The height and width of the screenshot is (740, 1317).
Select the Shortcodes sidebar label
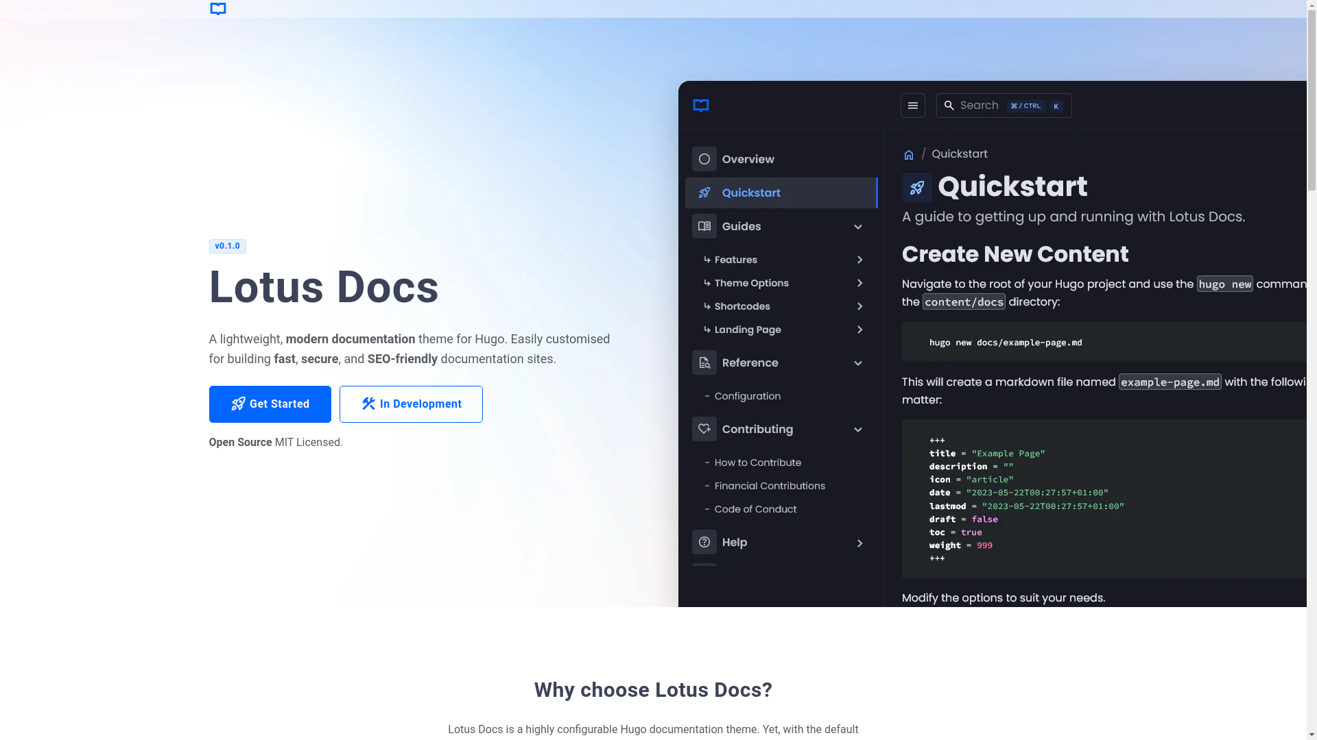(742, 306)
